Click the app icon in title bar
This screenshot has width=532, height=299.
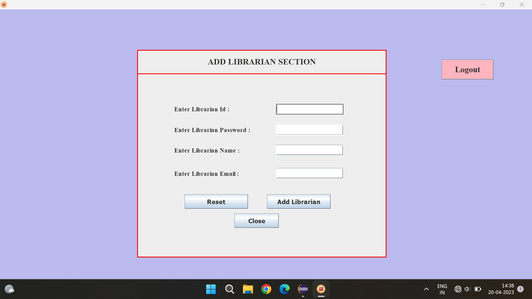4,4
